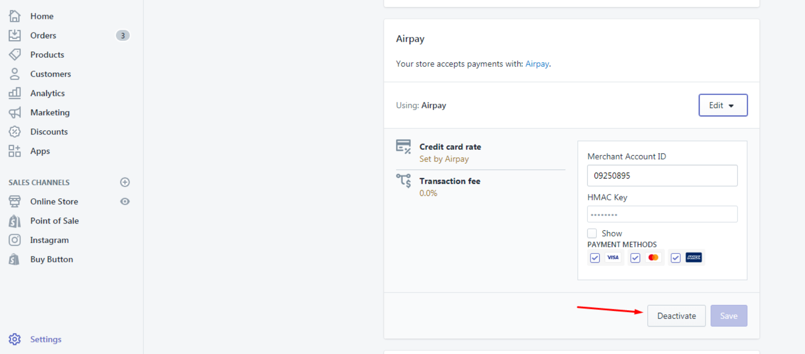Click the 'Credit card rate' label
Viewport: 805px width, 354px height.
click(x=450, y=147)
